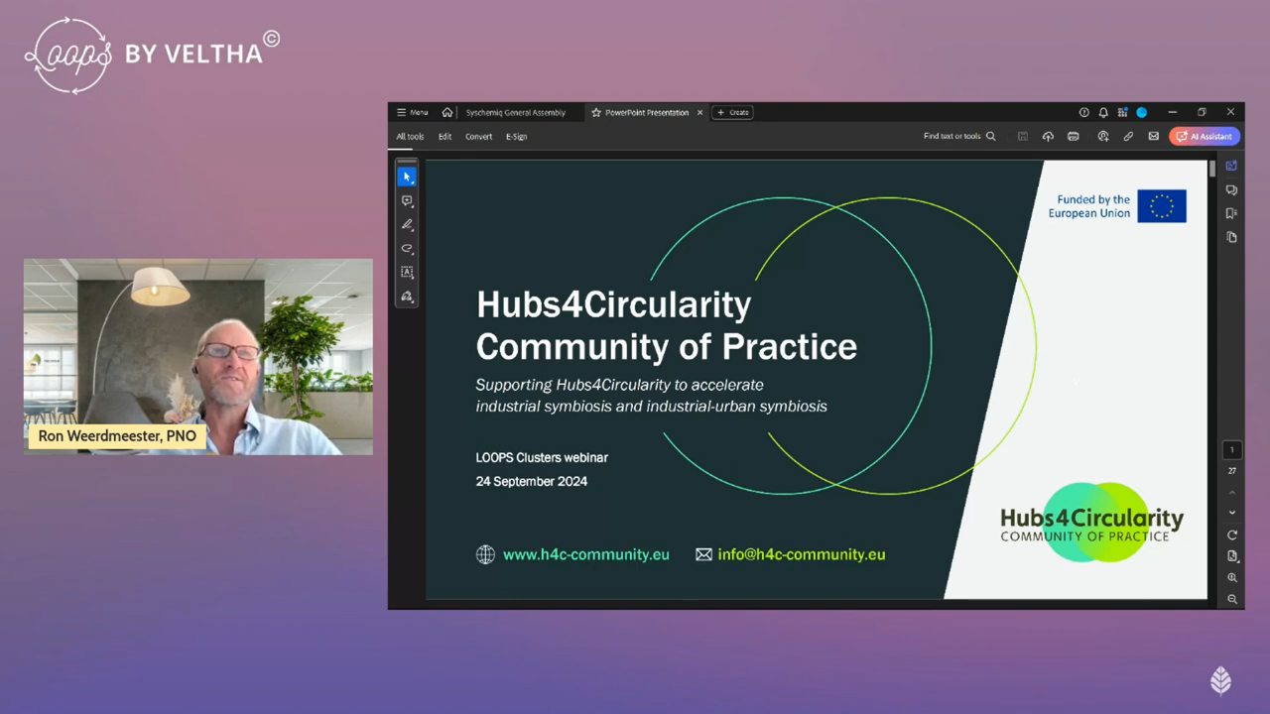This screenshot has height=714, width=1270.
Task: Switch to Systemiq General Assembly tab
Action: tap(516, 112)
